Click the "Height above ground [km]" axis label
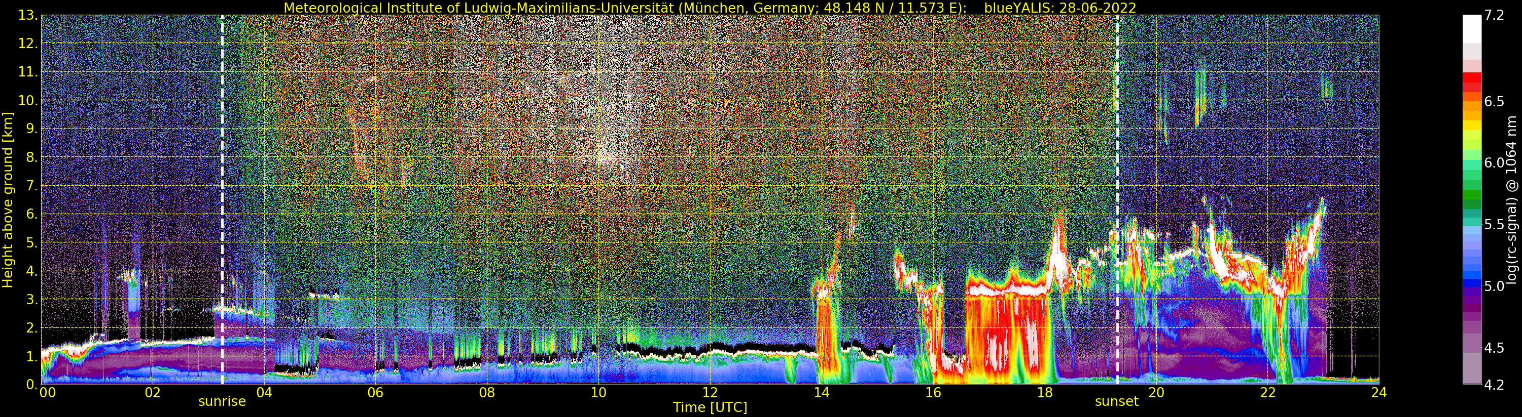The height and width of the screenshot is (417, 1522). point(8,200)
